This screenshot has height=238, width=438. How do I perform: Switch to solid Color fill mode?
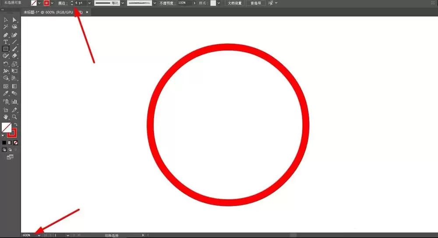point(4,142)
